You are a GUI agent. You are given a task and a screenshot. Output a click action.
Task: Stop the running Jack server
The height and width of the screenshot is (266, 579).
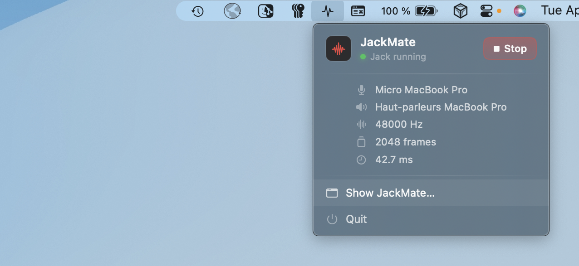(x=510, y=48)
